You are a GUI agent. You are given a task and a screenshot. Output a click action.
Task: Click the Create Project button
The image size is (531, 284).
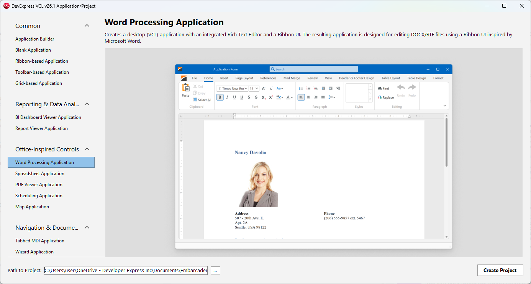[x=500, y=270]
